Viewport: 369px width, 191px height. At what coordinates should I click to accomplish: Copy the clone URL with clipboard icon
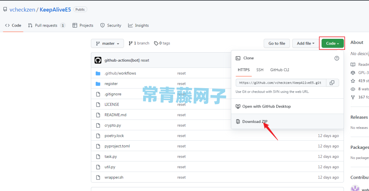pyautogui.click(x=332, y=83)
